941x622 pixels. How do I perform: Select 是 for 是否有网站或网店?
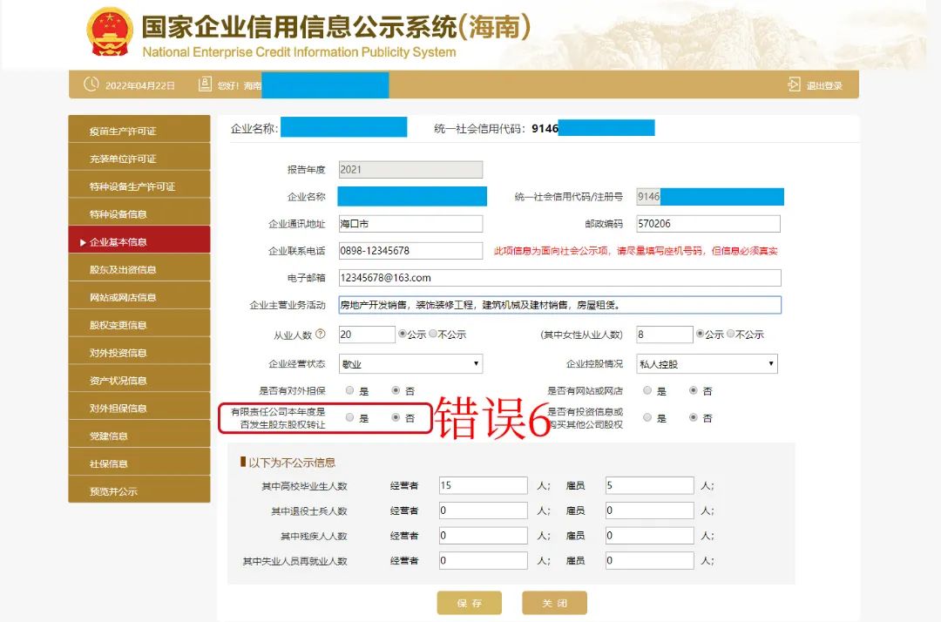coord(647,391)
